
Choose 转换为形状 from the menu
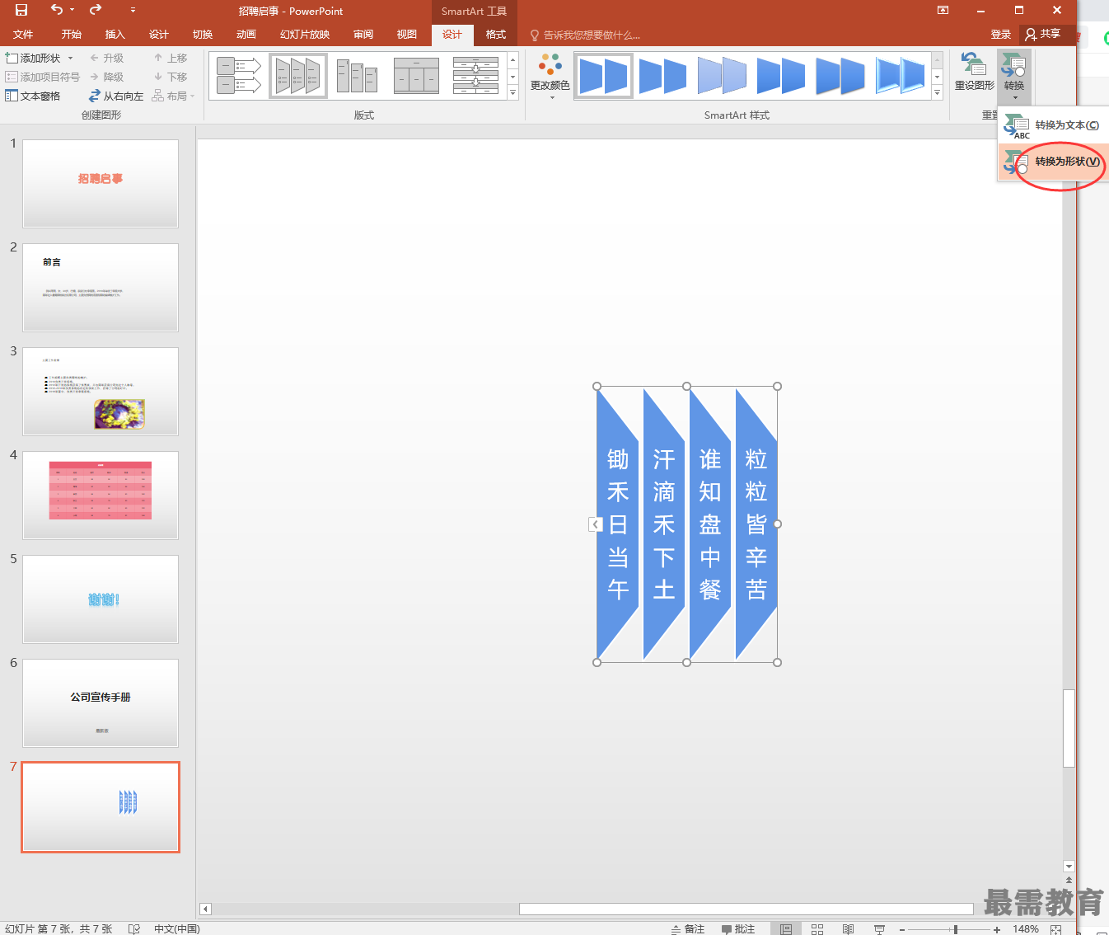click(x=1053, y=162)
